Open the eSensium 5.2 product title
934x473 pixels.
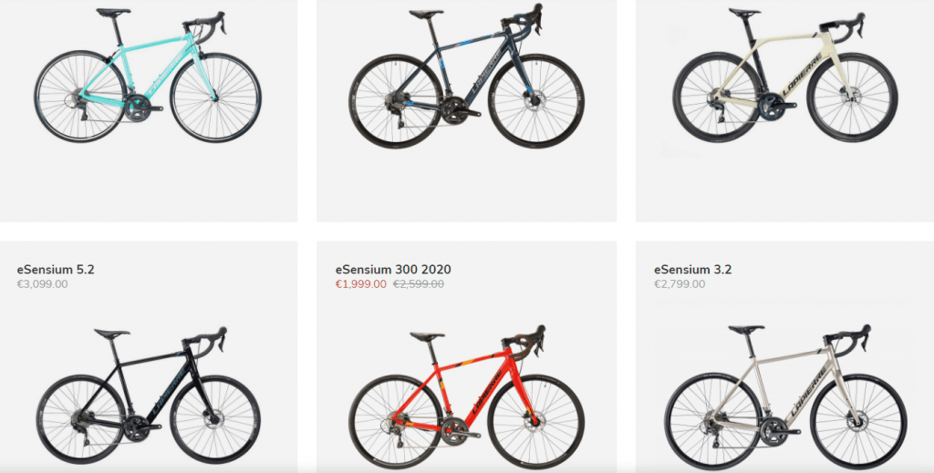pyautogui.click(x=56, y=270)
